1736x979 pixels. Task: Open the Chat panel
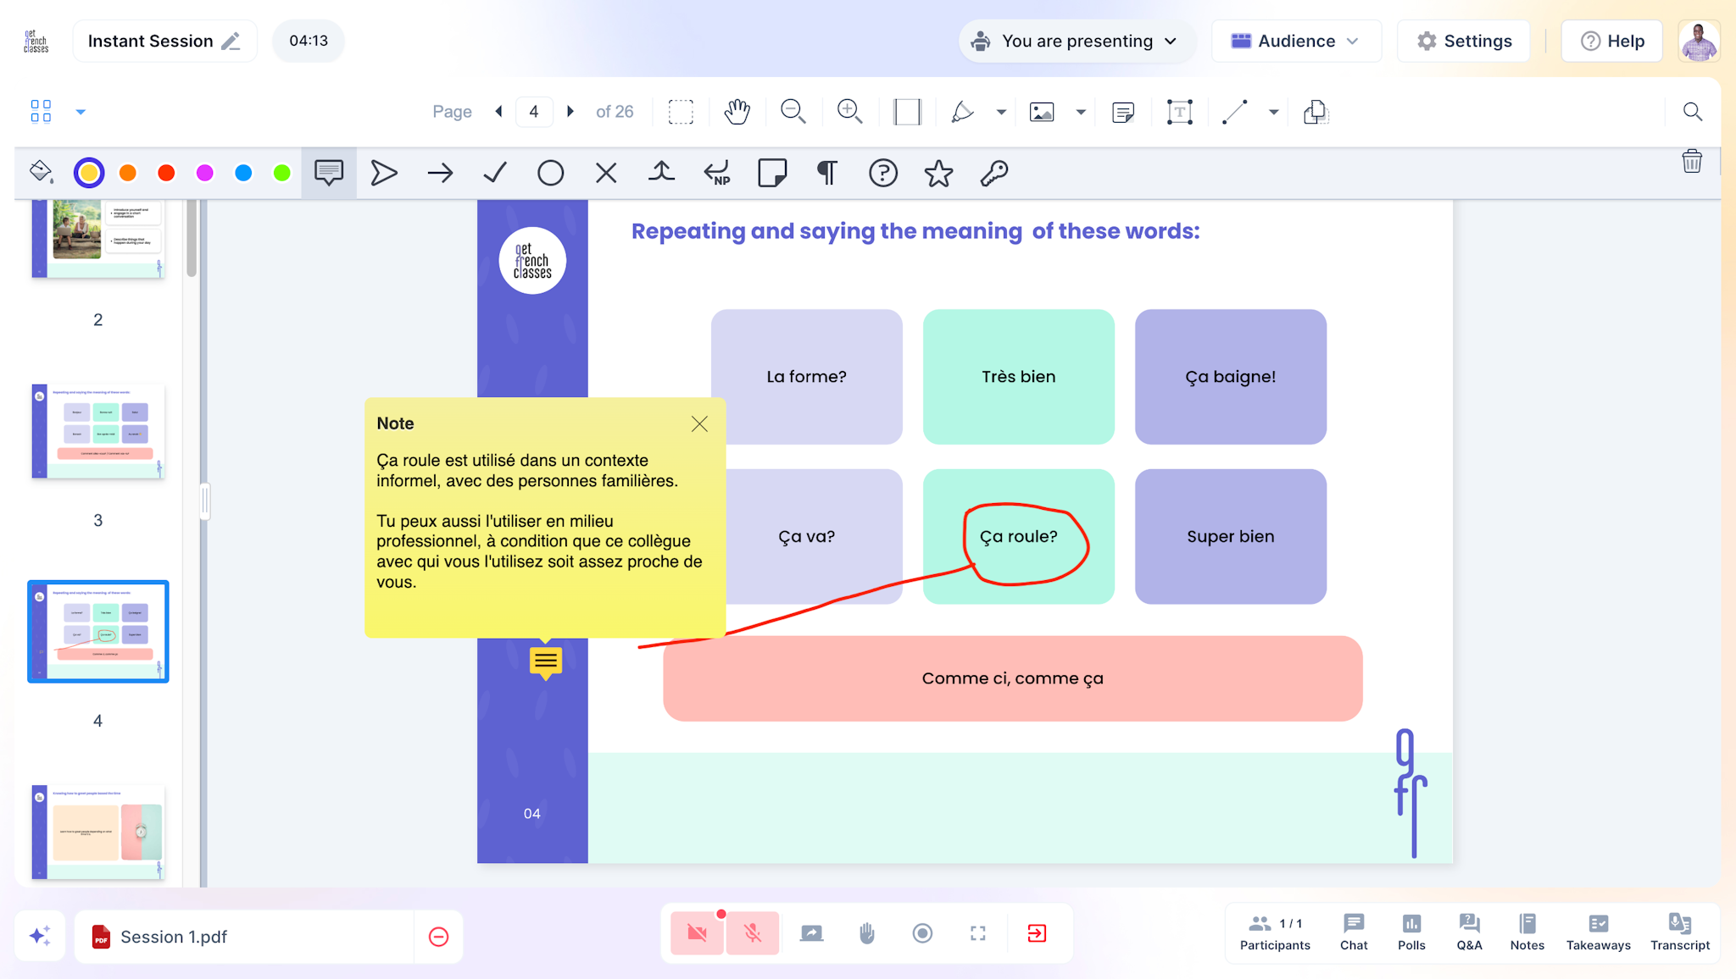1352,932
